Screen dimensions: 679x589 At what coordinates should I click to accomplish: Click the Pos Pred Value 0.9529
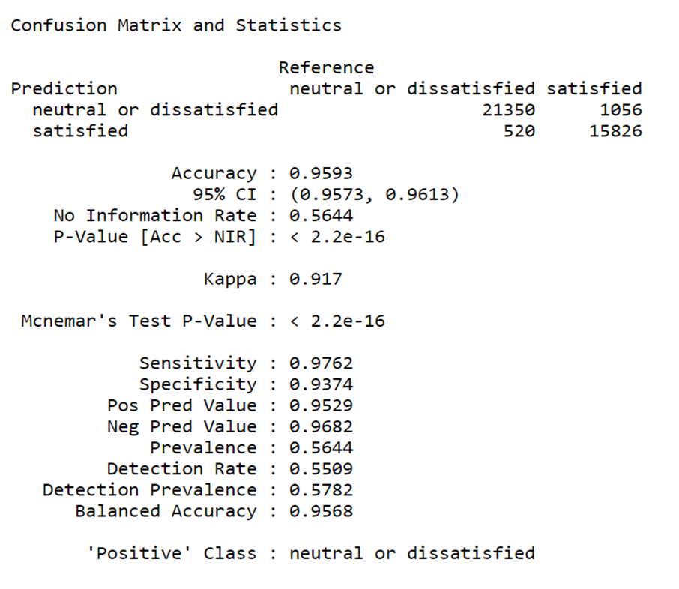pos(321,405)
